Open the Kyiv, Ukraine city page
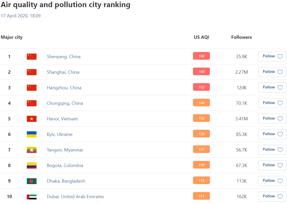This screenshot has width=287, height=204. pos(59,134)
